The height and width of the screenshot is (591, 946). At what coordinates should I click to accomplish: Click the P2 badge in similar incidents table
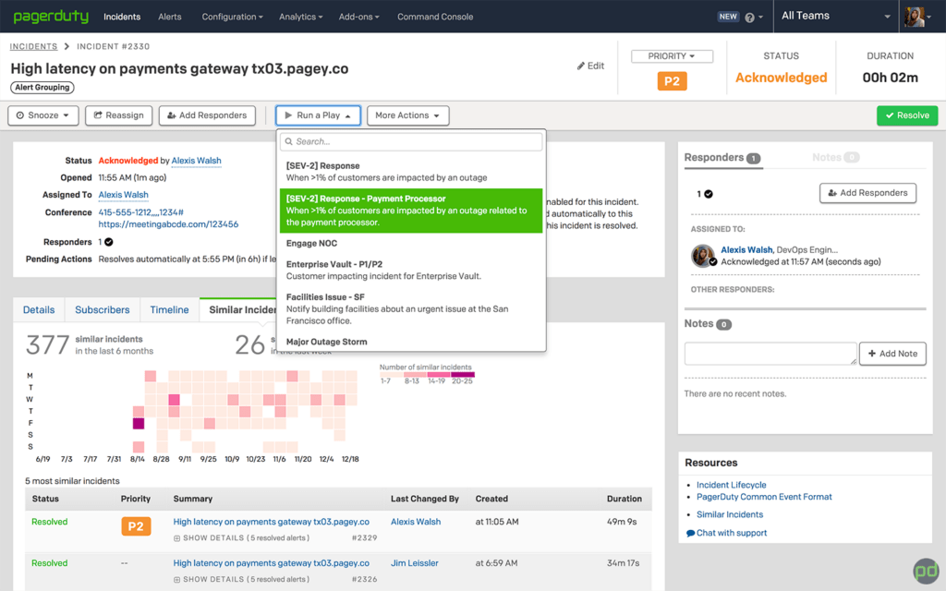coord(136,526)
